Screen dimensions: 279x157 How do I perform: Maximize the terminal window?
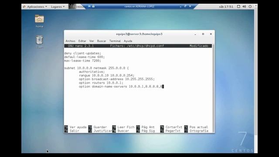[203, 34]
